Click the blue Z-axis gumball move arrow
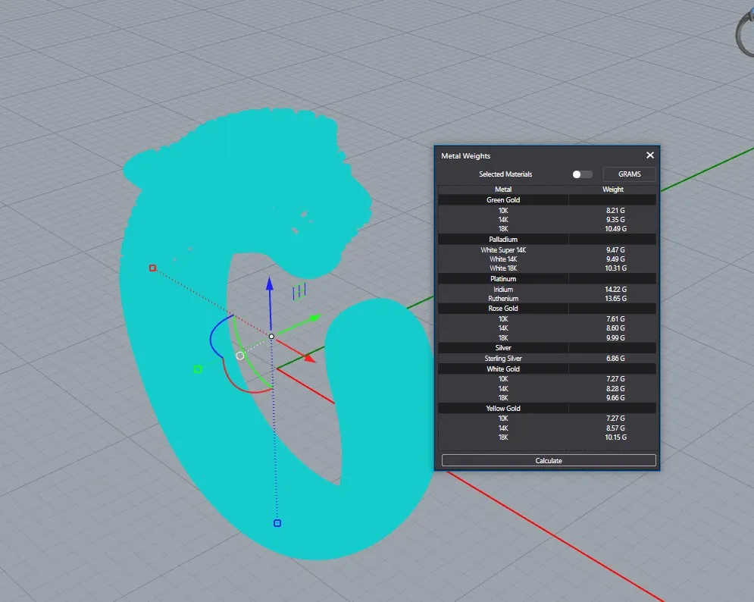 point(269,286)
